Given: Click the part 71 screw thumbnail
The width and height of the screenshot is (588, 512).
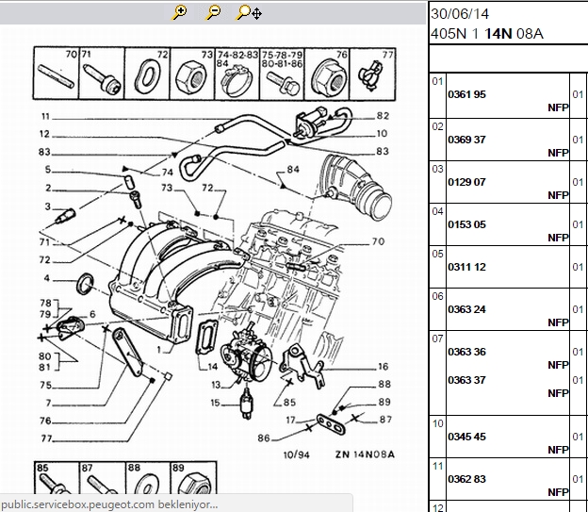Looking at the screenshot, I should pos(102,74).
